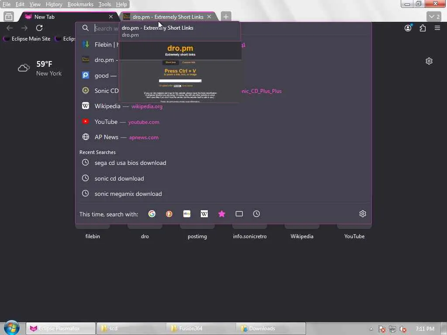
Task: Search this time with Wikipedia
Action: [x=204, y=214]
